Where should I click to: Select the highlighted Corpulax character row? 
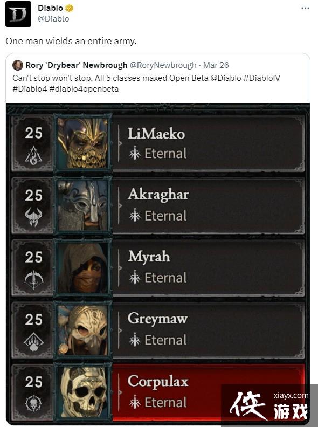pyautogui.click(x=158, y=392)
